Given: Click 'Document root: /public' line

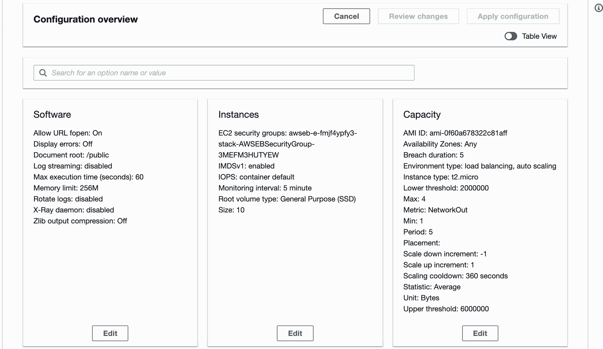Looking at the screenshot, I should [71, 155].
